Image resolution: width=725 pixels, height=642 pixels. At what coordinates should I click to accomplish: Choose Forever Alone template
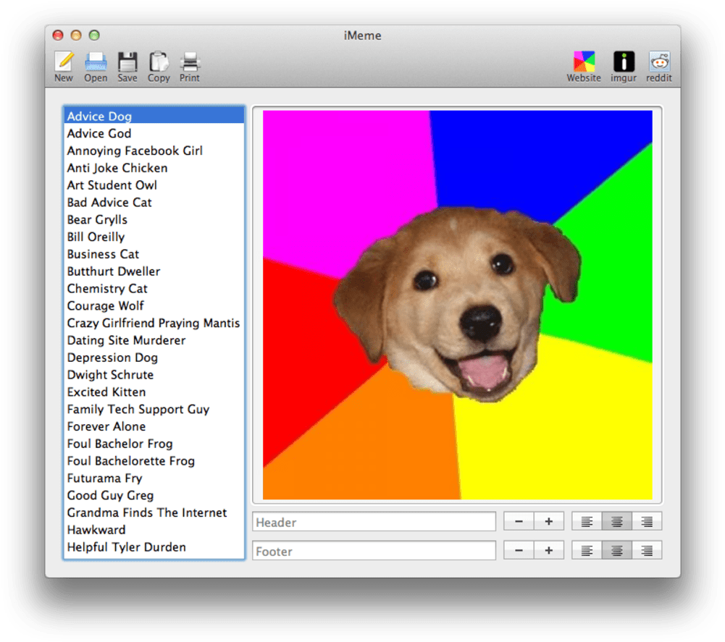coord(154,426)
